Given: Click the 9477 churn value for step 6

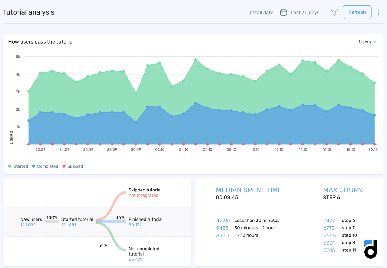Looking at the screenshot, I should [x=329, y=221].
